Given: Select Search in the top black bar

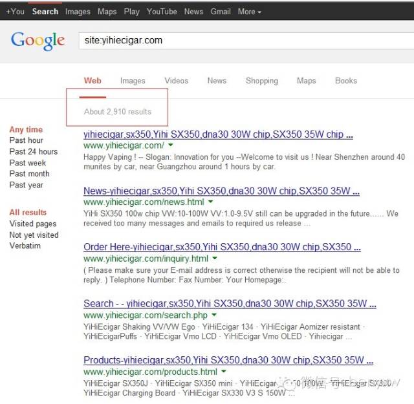Looking at the screenshot, I should tap(45, 12).
